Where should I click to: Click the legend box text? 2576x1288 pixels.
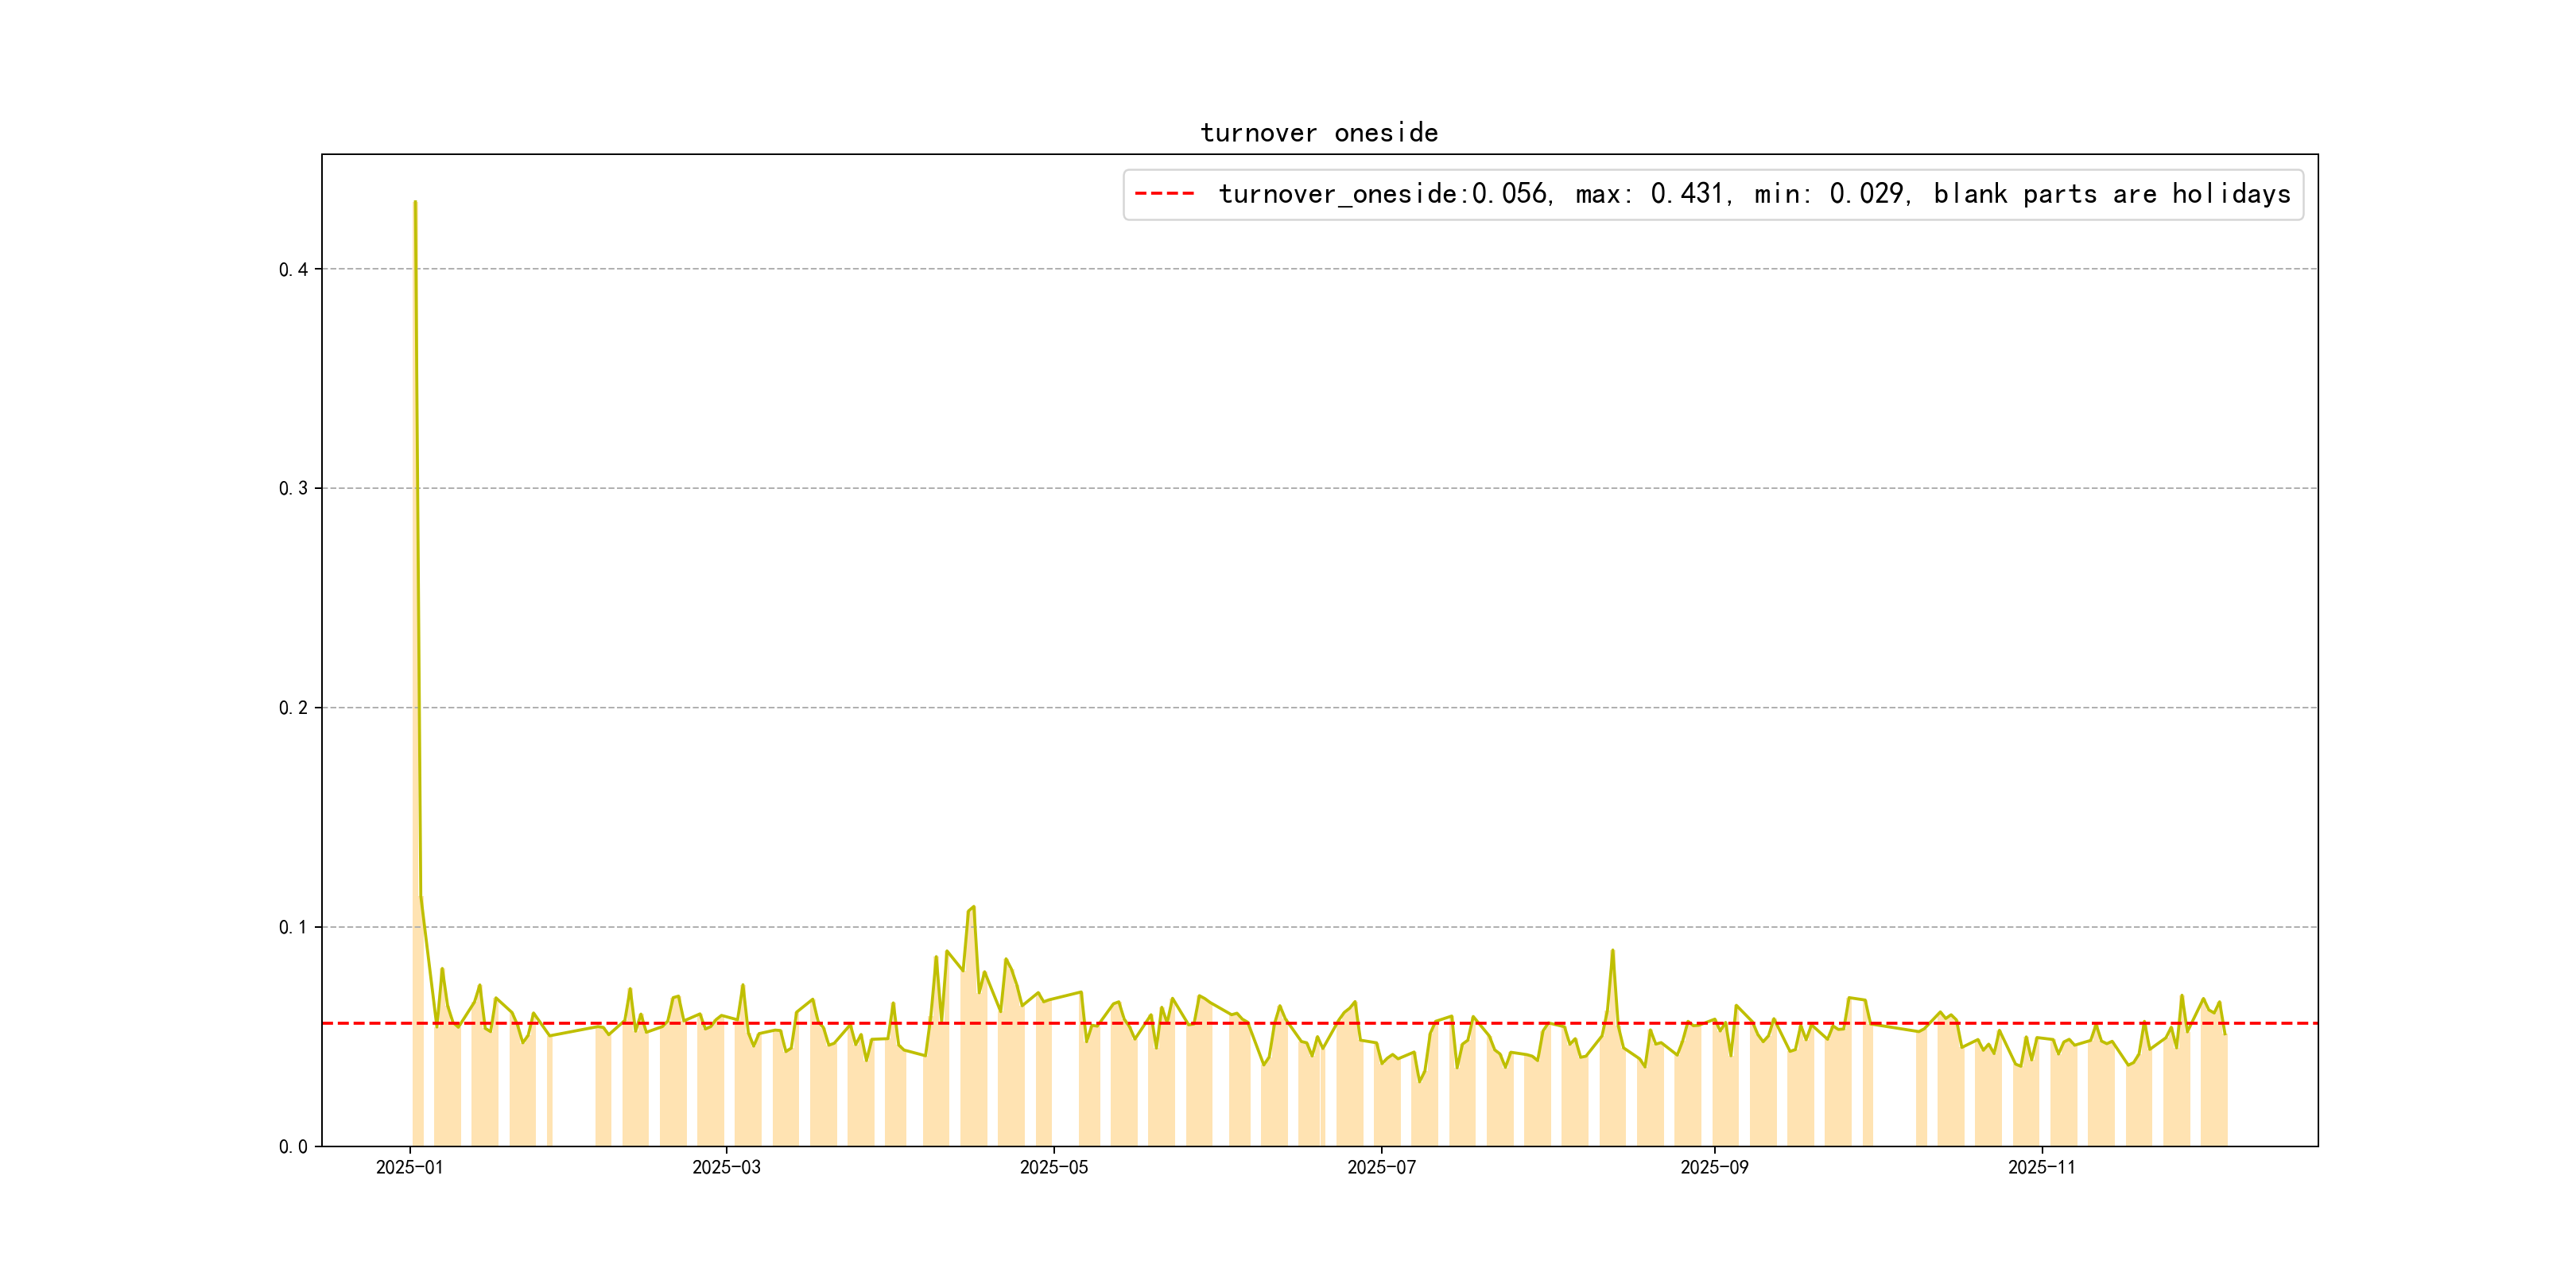1753,194
